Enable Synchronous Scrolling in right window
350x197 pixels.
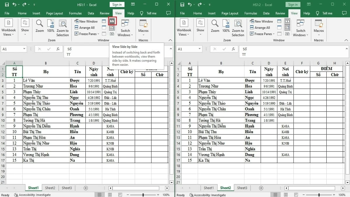(287, 27)
